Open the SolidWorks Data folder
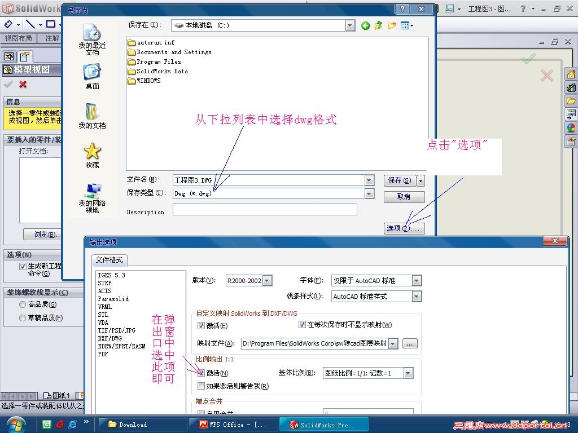Viewport: 578px width, 433px height. (x=158, y=71)
